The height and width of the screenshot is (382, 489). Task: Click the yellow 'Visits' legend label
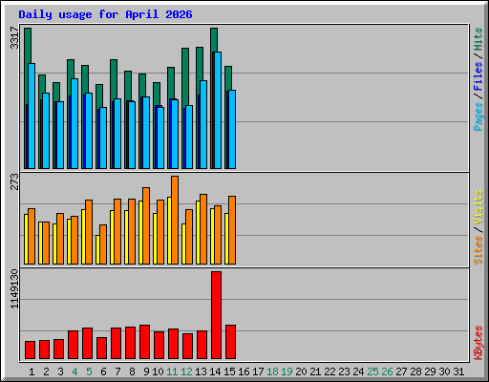click(x=478, y=208)
